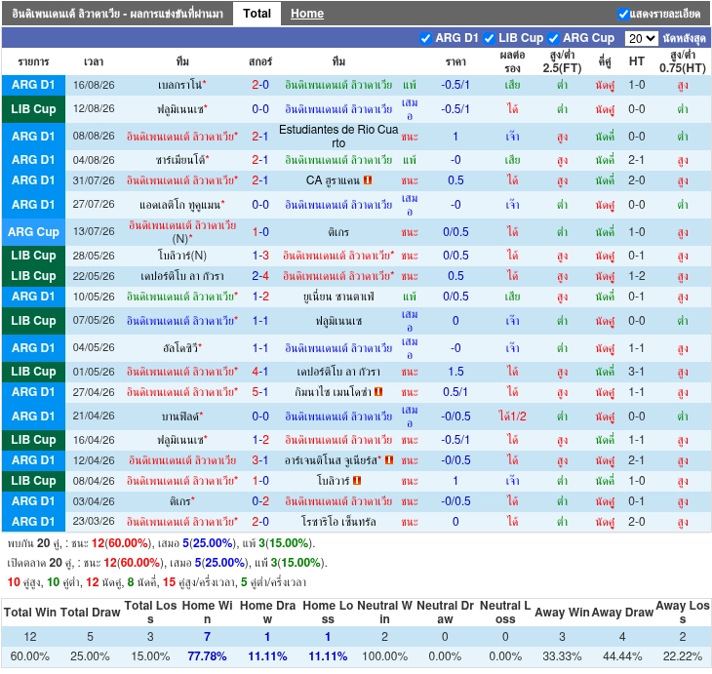Open เดปอร์ติโบ ลา กัวรา in the 01/05/26 row
This screenshot has width=712, height=674.
pos(338,372)
